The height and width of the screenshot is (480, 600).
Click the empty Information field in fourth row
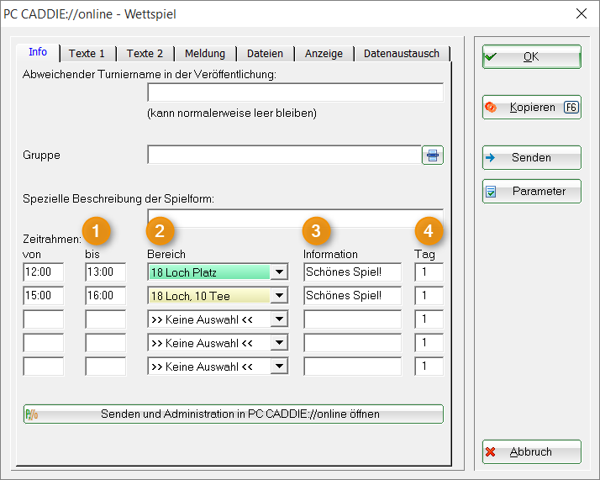click(x=352, y=343)
